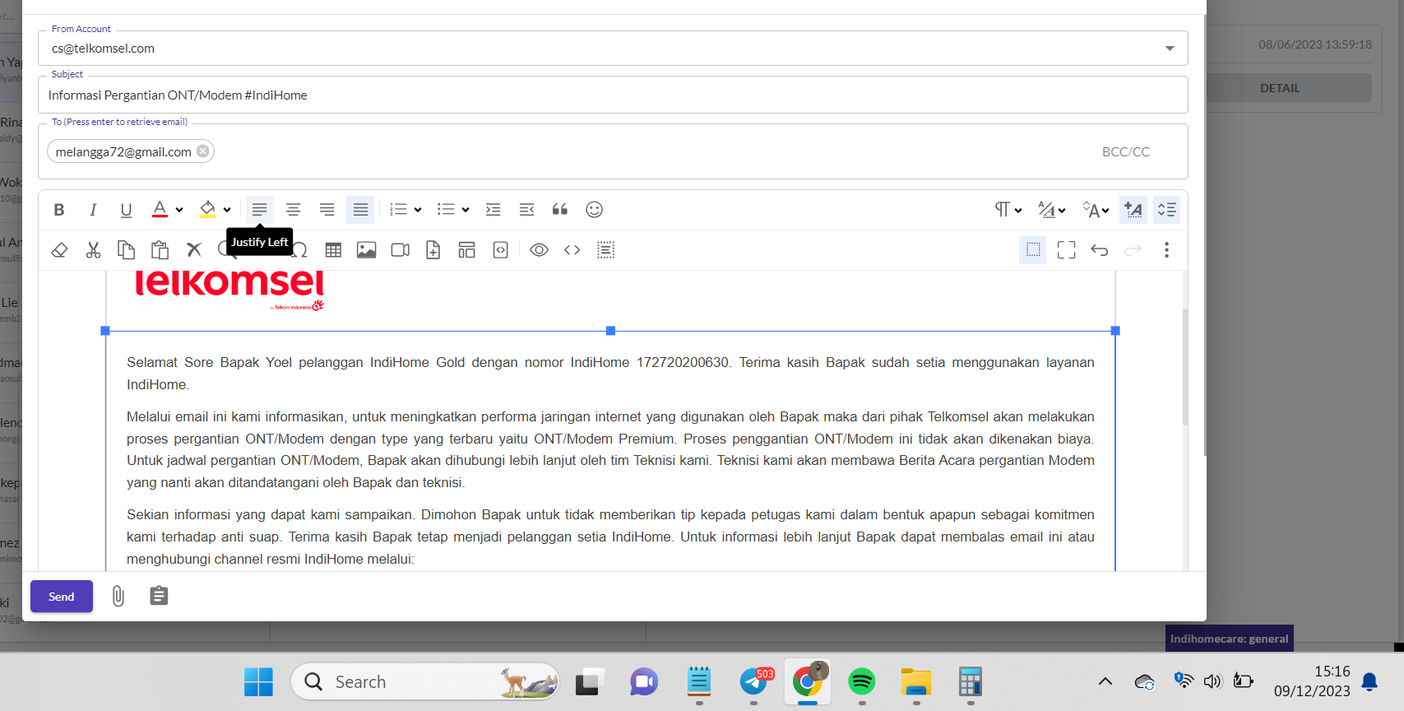This screenshot has width=1404, height=711.
Task: Apply red font color A button
Action: [x=160, y=210]
